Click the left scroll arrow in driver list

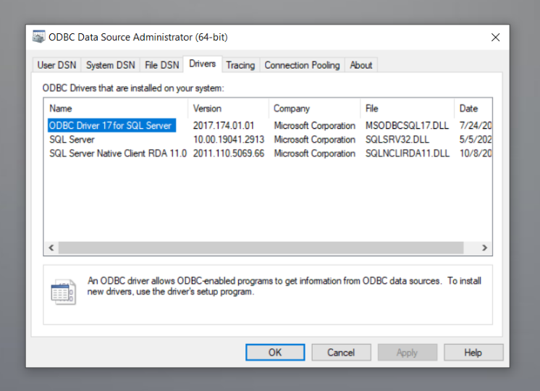(x=51, y=248)
